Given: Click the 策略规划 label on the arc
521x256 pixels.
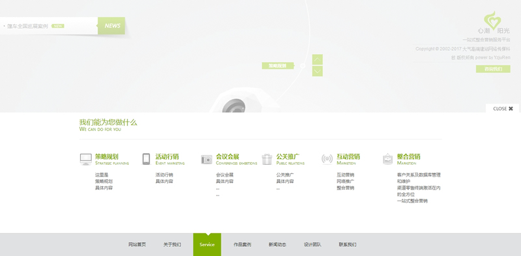Looking at the screenshot, I should point(278,66).
